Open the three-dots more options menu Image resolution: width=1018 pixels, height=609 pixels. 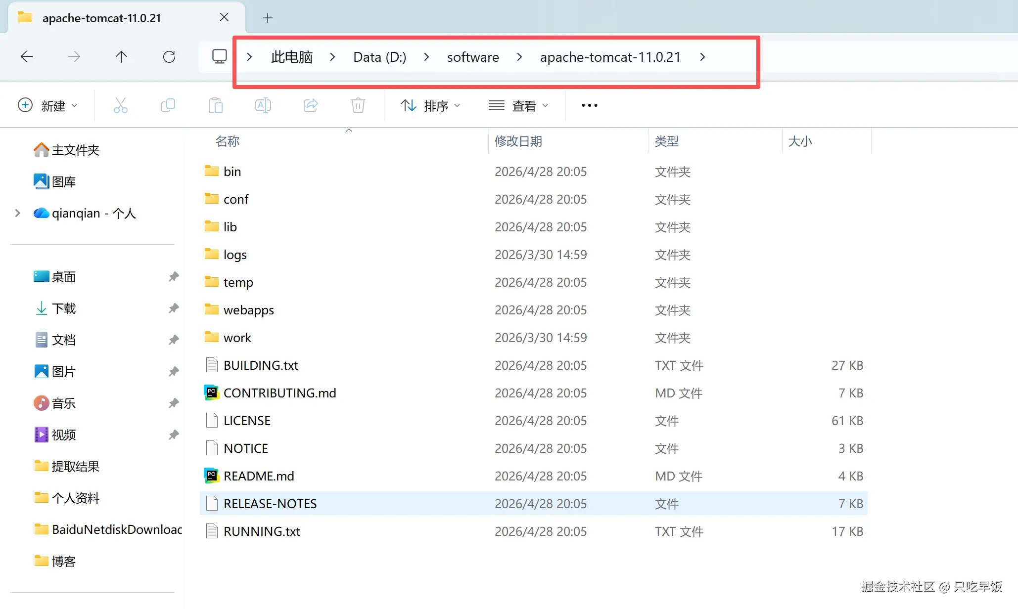[589, 105]
